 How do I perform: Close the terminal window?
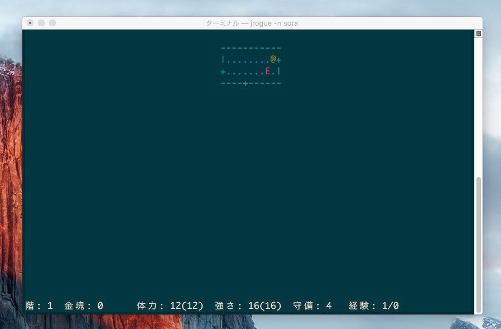click(30, 23)
